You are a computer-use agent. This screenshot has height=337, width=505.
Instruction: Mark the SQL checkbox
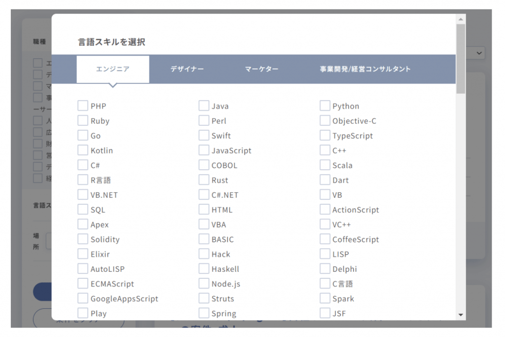(83, 210)
